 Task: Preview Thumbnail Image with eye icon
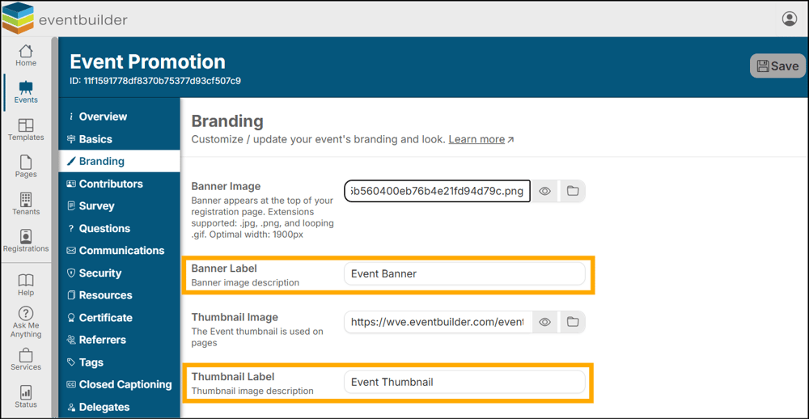[544, 322]
